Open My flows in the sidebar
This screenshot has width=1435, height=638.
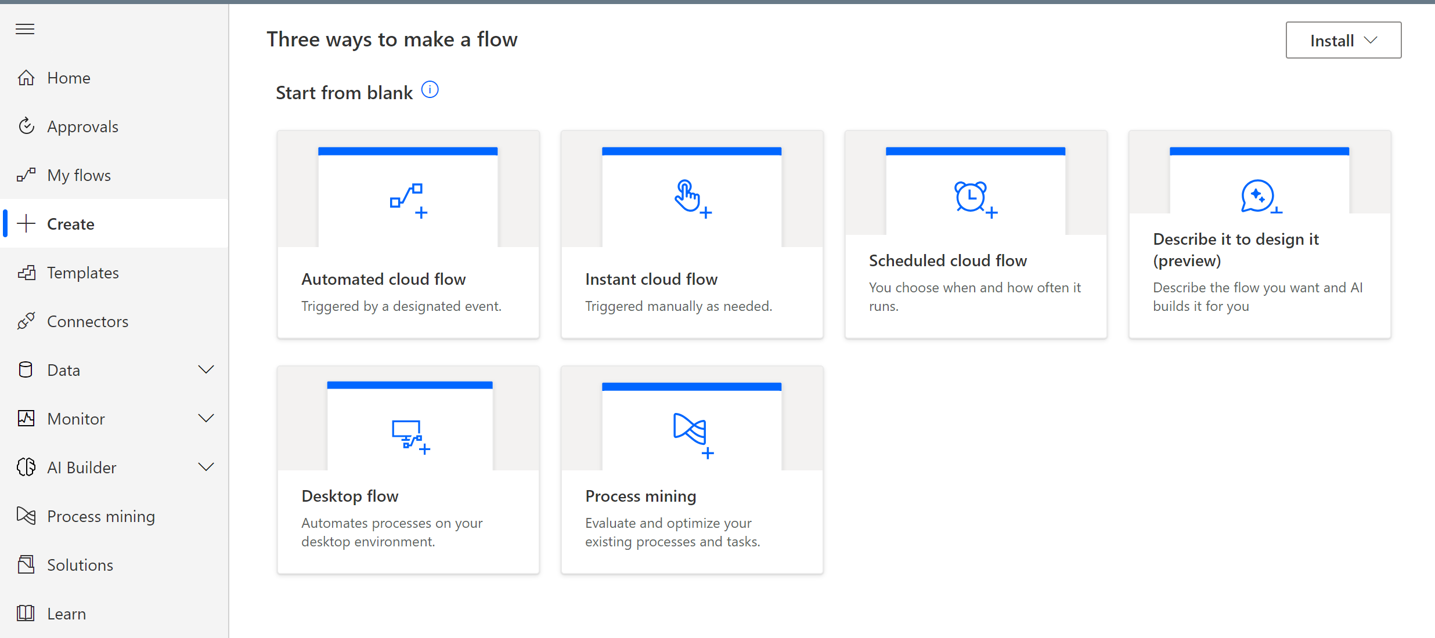[115, 175]
